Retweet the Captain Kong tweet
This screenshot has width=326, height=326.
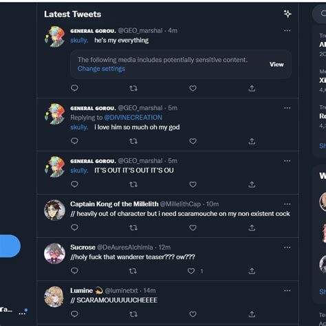click(x=133, y=228)
